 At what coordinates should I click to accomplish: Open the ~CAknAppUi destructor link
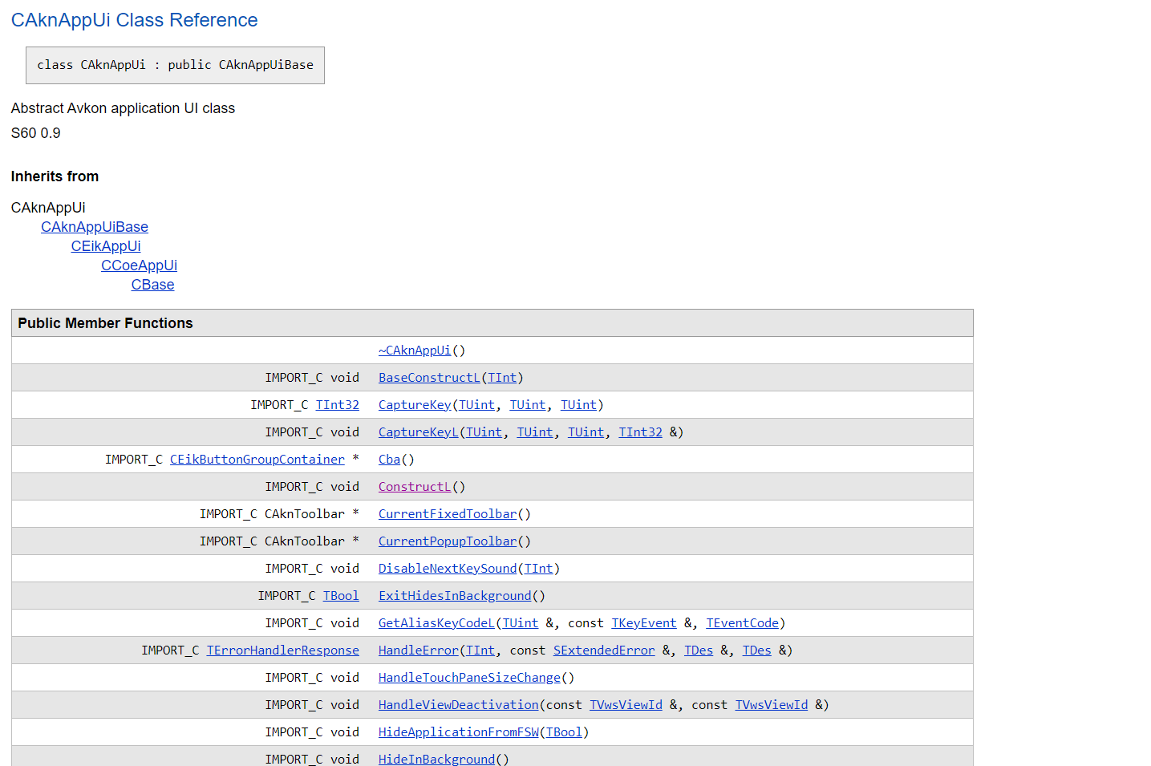[x=415, y=351]
